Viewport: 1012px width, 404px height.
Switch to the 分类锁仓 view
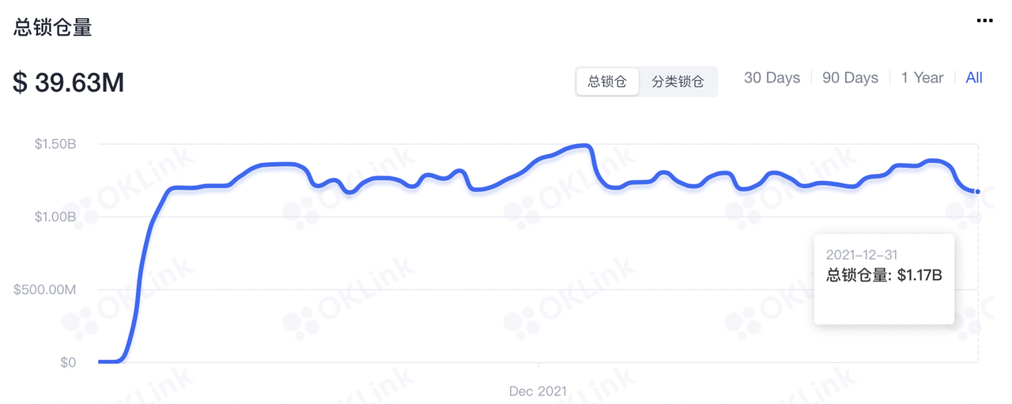click(x=678, y=81)
